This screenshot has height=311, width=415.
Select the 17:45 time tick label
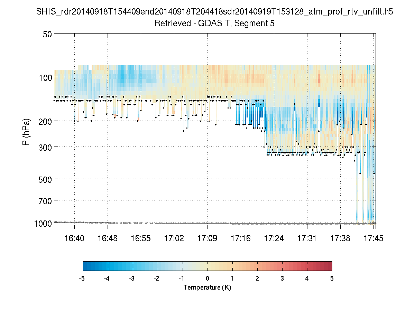click(x=373, y=238)
